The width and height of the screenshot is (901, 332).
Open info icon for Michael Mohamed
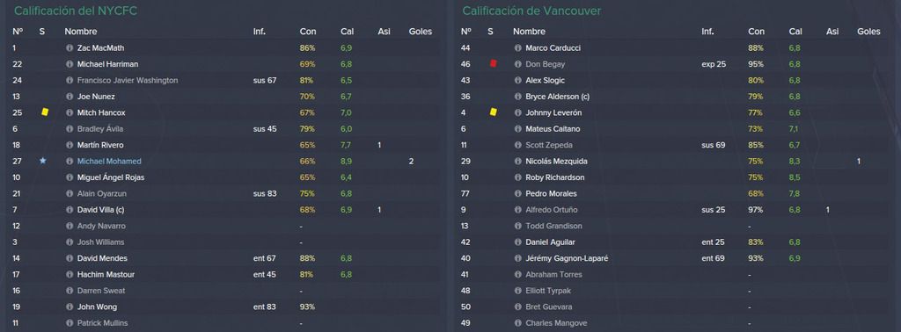pos(70,162)
